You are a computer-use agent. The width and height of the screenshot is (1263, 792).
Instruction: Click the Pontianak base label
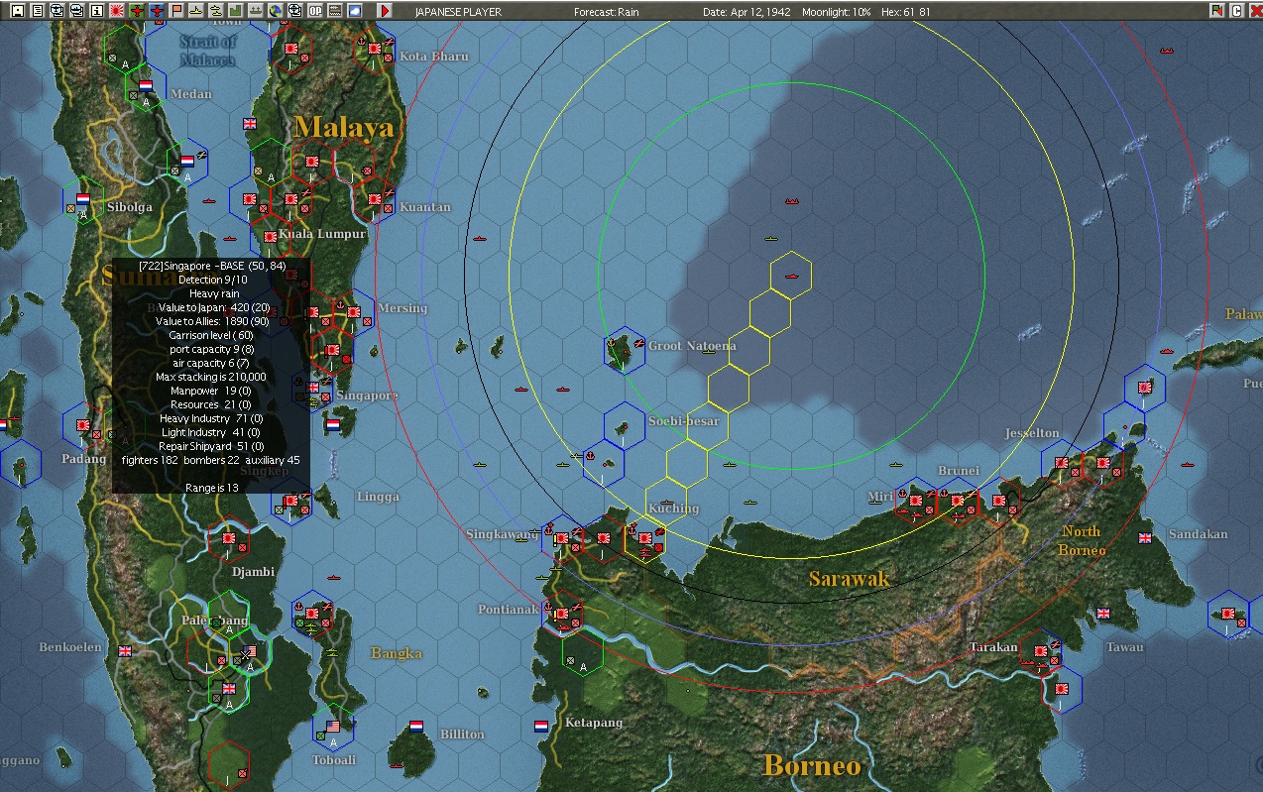[x=509, y=610]
